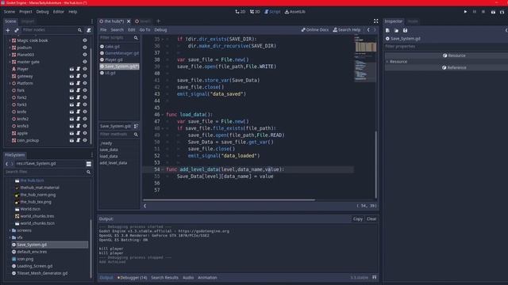Open scene instance of fork node
The width and height of the screenshot is (508, 285).
[x=71, y=90]
